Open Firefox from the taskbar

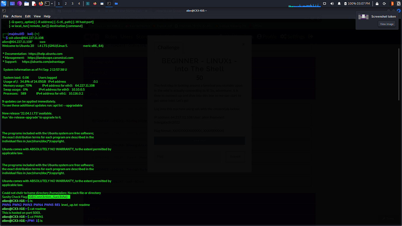(x=41, y=4)
